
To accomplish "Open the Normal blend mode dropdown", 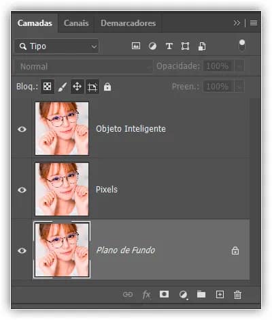I will [x=84, y=66].
